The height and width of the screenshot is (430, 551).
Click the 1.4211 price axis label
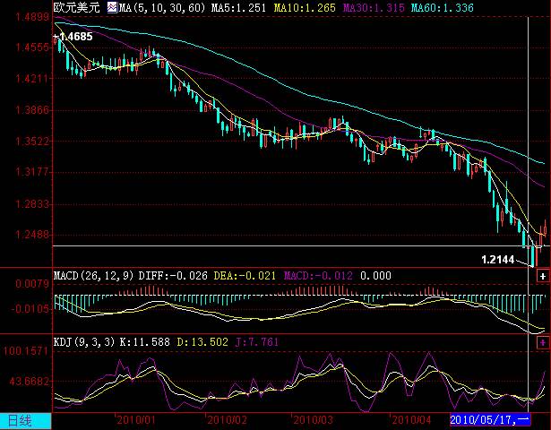pos(32,78)
